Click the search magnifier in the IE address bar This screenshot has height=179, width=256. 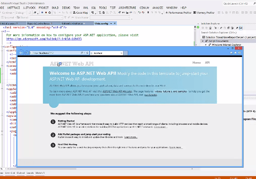point(82,53)
